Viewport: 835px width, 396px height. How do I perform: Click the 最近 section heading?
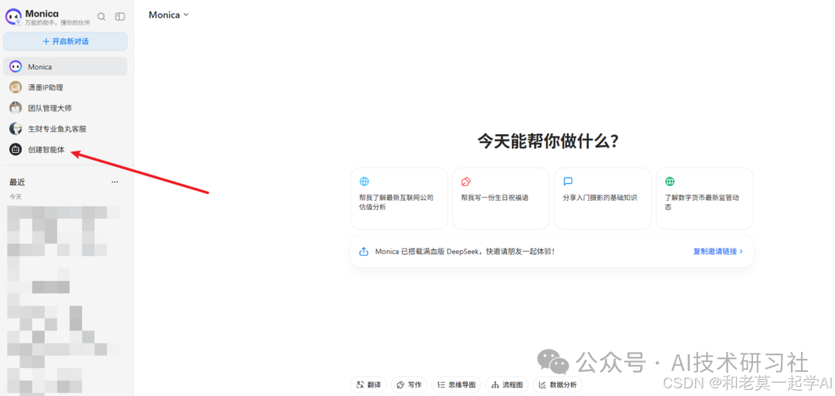(x=17, y=182)
